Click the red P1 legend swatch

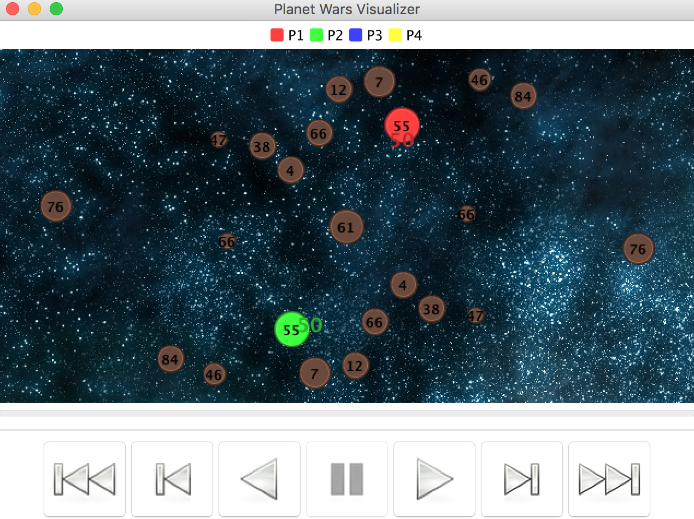click(277, 35)
